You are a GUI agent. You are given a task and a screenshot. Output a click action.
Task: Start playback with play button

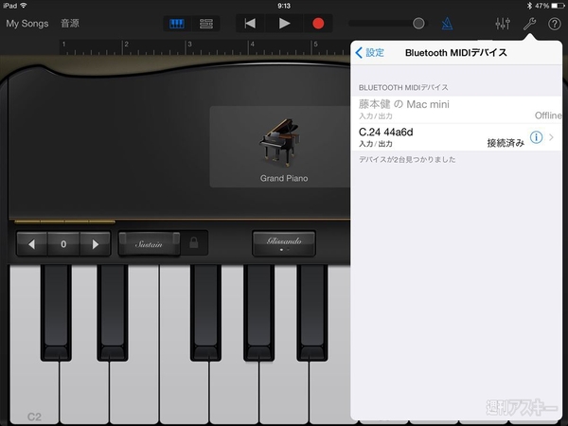(284, 24)
